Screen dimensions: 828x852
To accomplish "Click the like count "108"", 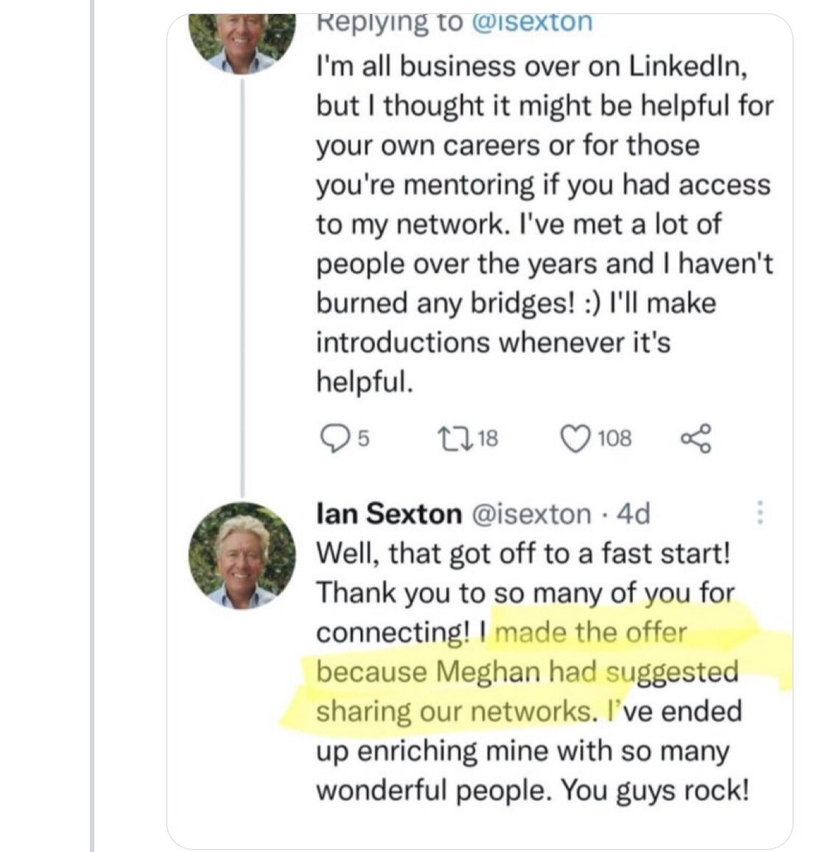I will coord(614,439).
